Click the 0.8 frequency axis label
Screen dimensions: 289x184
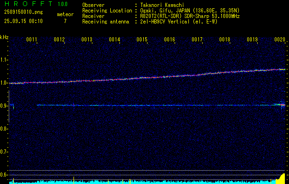(x=4, y=129)
